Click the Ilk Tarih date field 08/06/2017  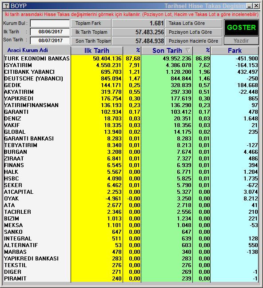(x=50, y=32)
